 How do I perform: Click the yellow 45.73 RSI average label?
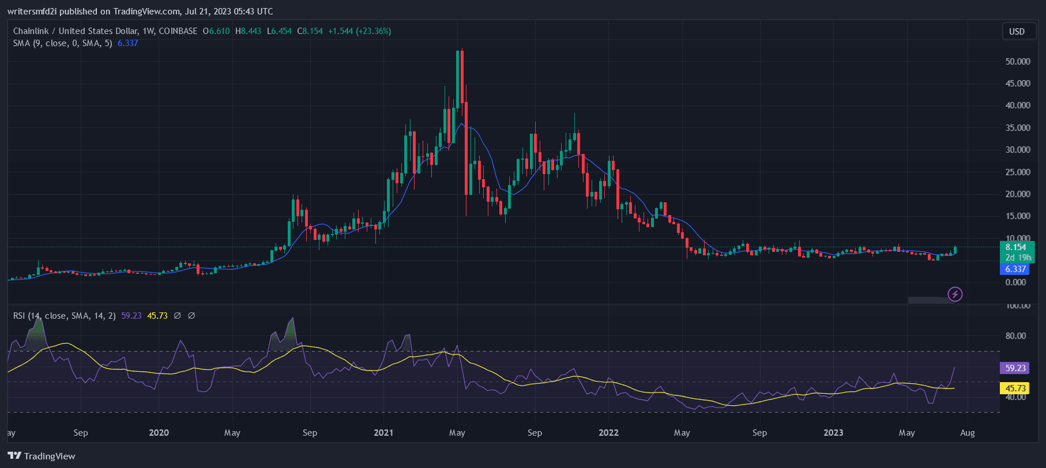pos(1015,388)
